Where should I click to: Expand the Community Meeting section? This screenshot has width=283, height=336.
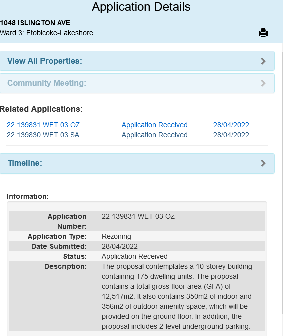point(137,83)
